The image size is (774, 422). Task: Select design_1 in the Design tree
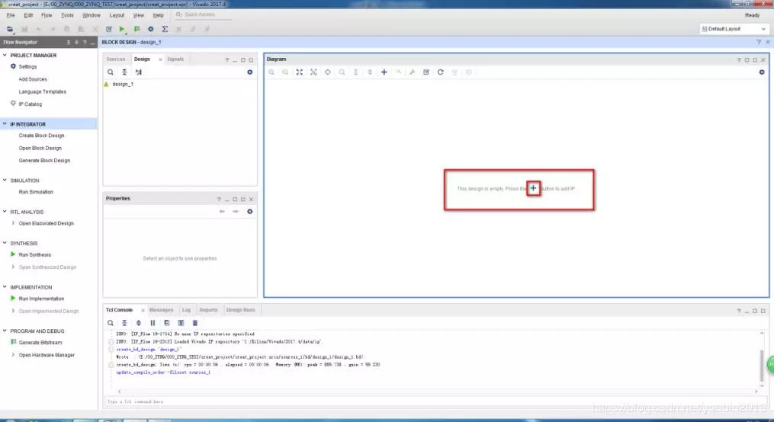click(123, 85)
